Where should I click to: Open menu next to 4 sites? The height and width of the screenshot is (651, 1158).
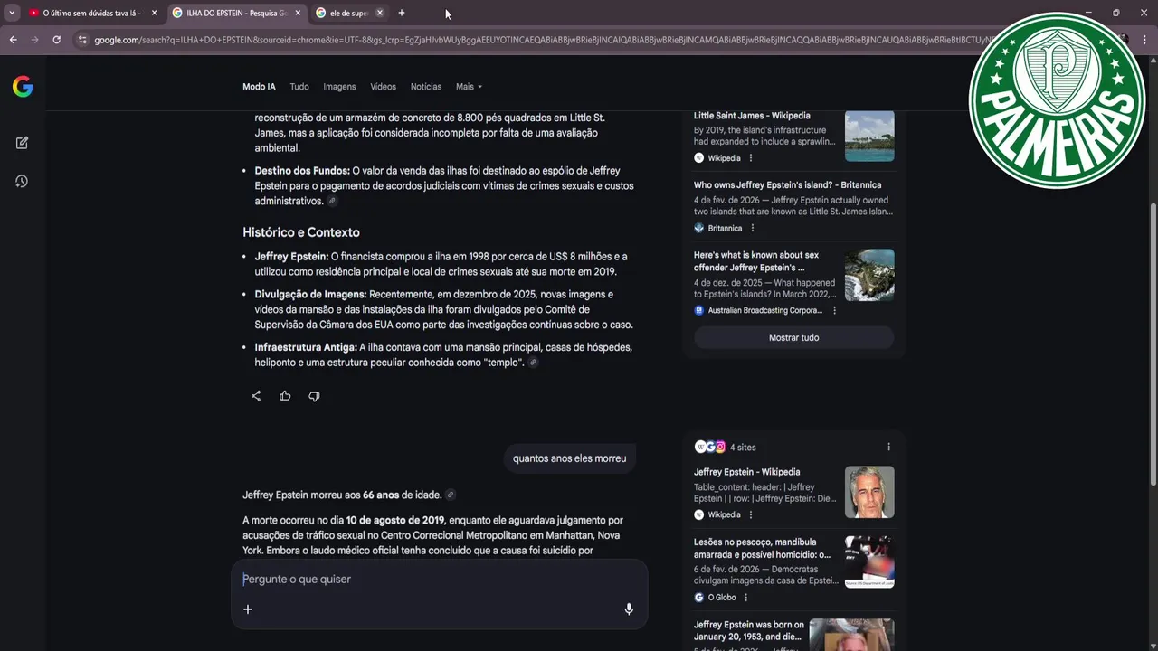(888, 447)
